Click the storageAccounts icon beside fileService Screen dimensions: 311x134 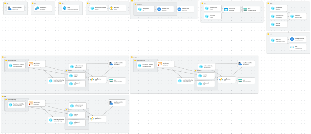245,10
